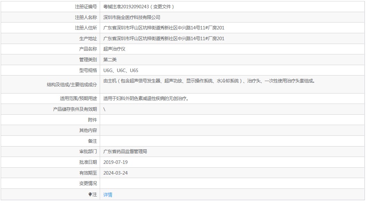Select registration number 粤械注准20192090243

click(126, 7)
